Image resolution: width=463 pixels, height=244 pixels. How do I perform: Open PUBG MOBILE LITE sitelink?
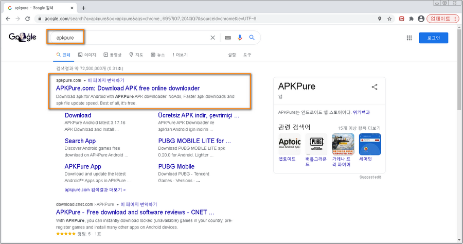click(x=194, y=141)
